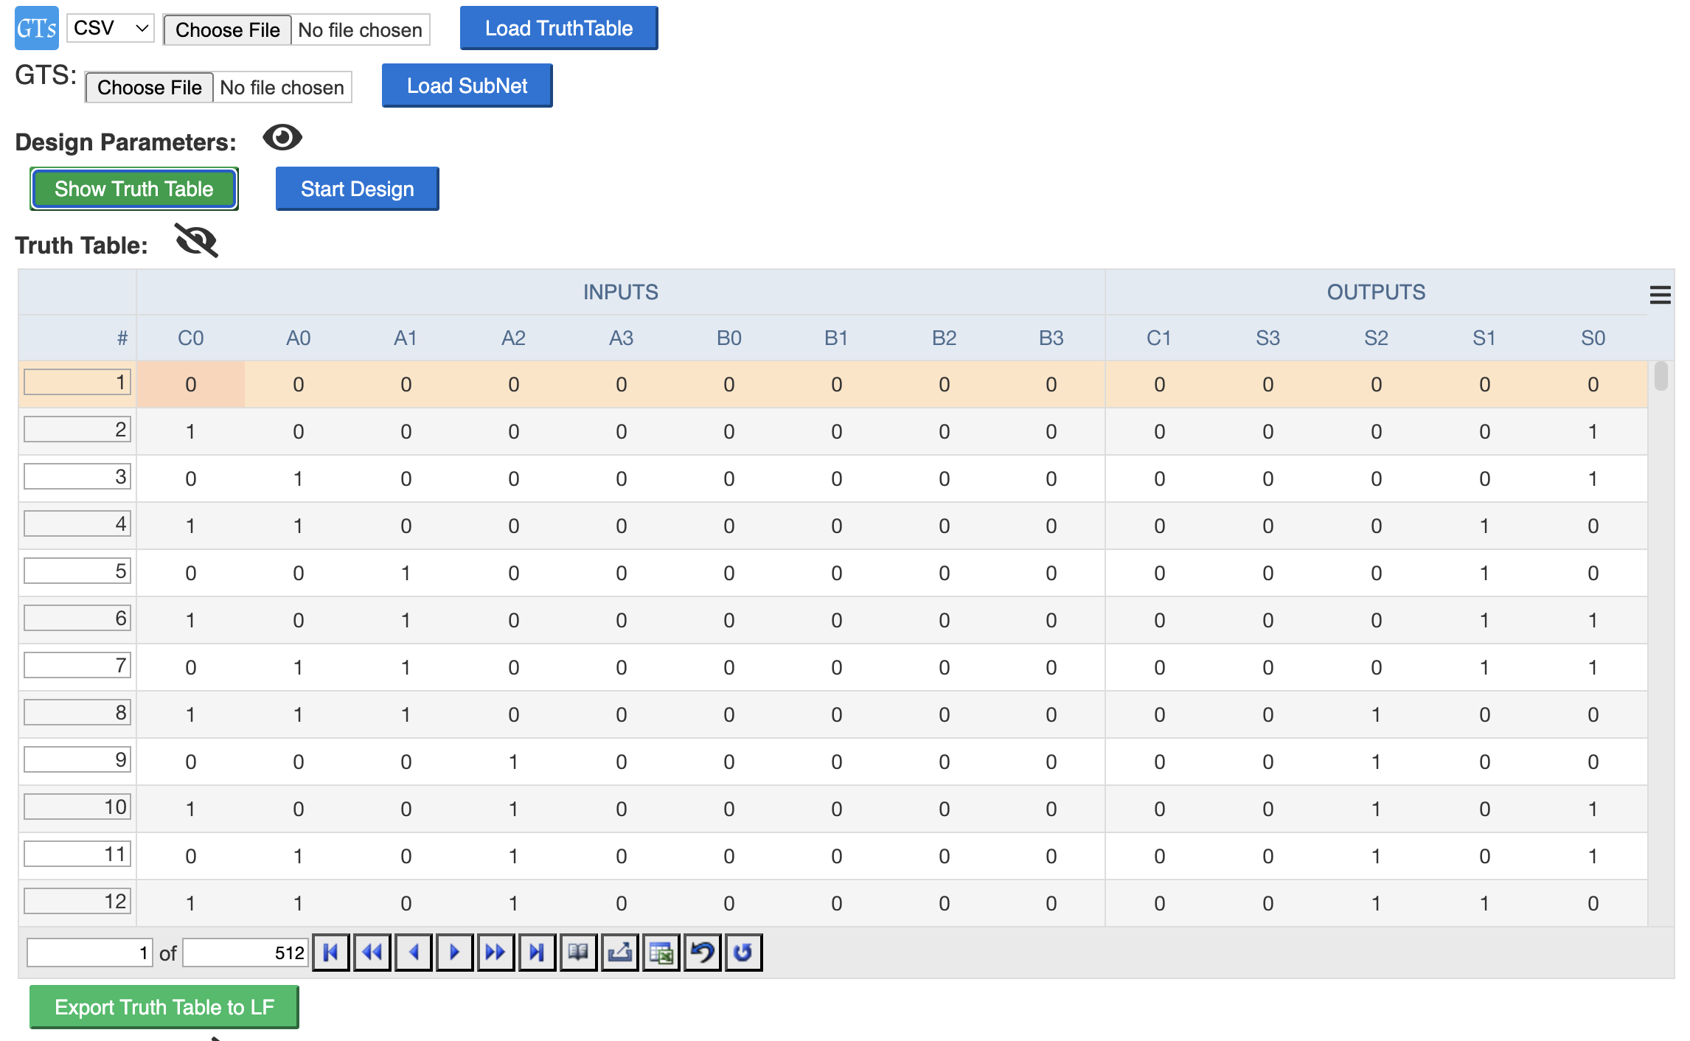Jump to the last page of the table
This screenshot has height=1041, width=1690.
[537, 953]
